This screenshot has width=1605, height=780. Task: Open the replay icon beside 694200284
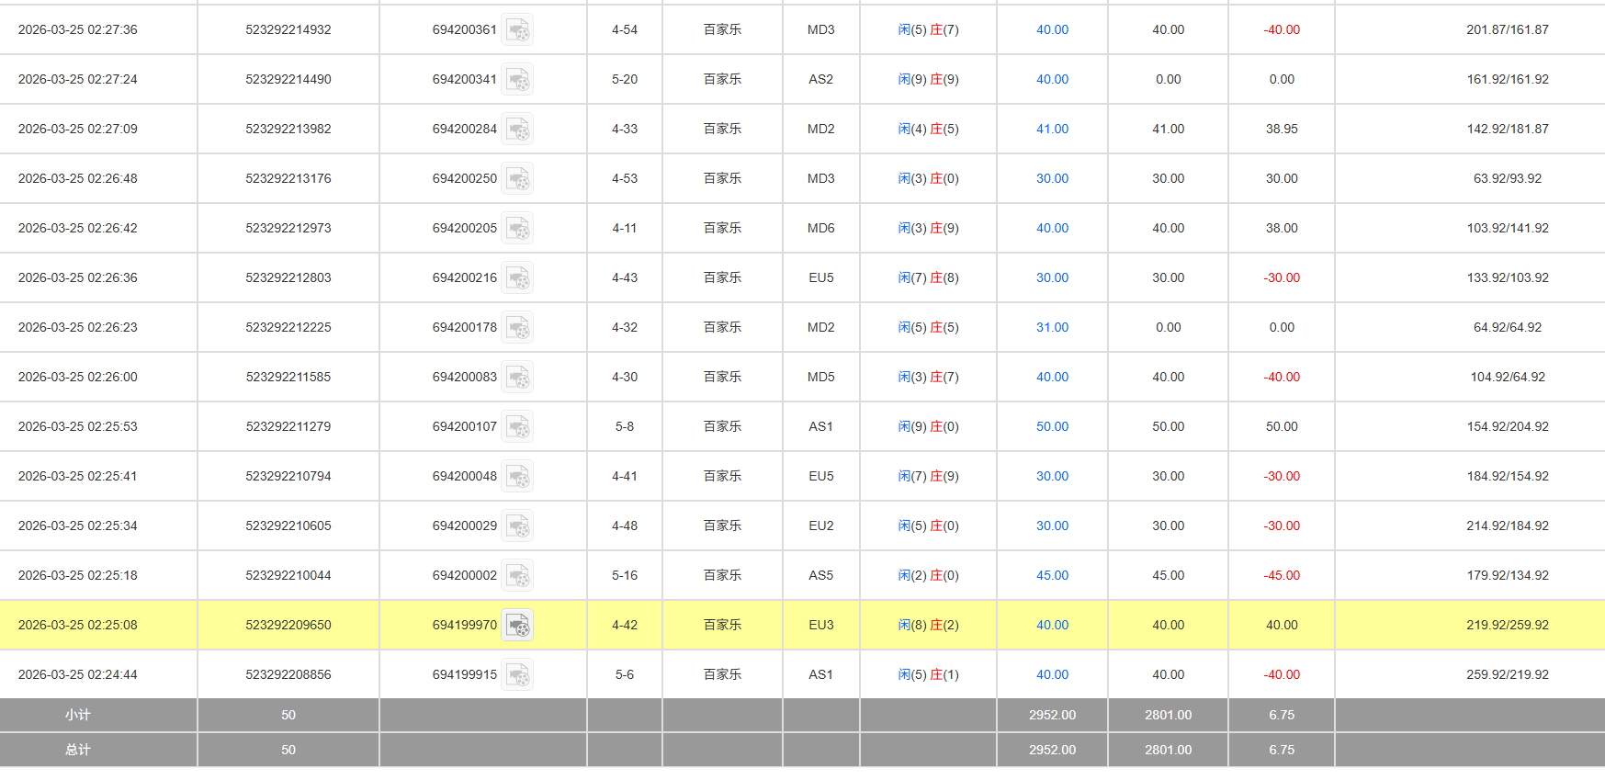pyautogui.click(x=517, y=130)
